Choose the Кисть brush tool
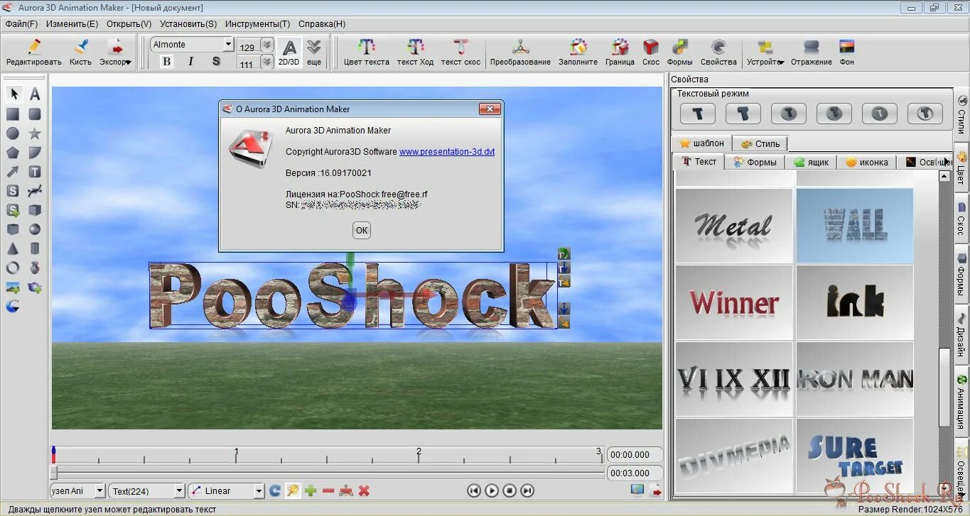This screenshot has height=516, width=970. pos(80,53)
